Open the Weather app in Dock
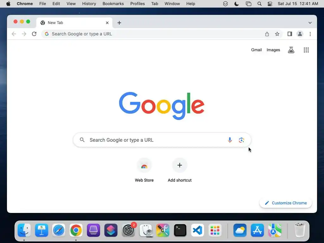The image size is (324, 243). [240, 230]
